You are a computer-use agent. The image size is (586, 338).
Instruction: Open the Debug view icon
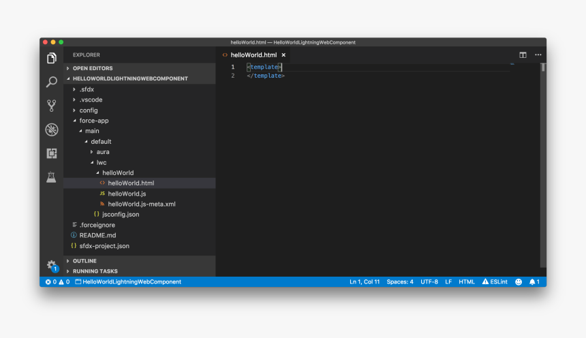click(52, 129)
